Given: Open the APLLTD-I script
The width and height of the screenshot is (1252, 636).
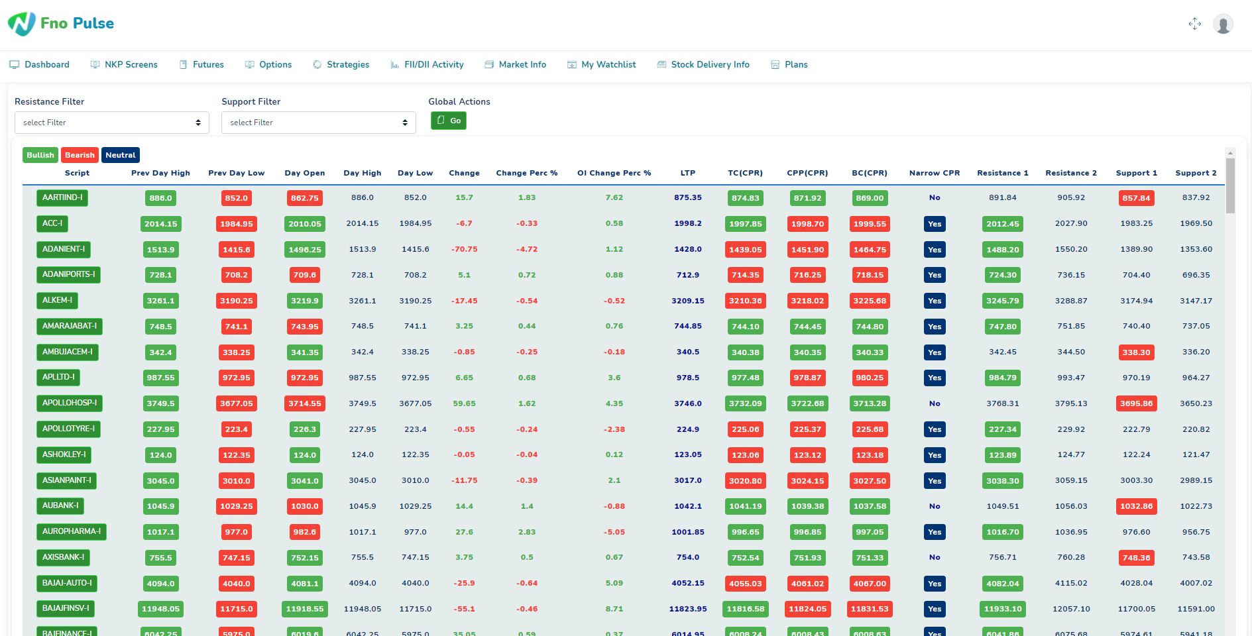Looking at the screenshot, I should [x=58, y=377].
